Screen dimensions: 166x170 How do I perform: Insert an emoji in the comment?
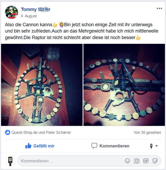pos(127,161)
